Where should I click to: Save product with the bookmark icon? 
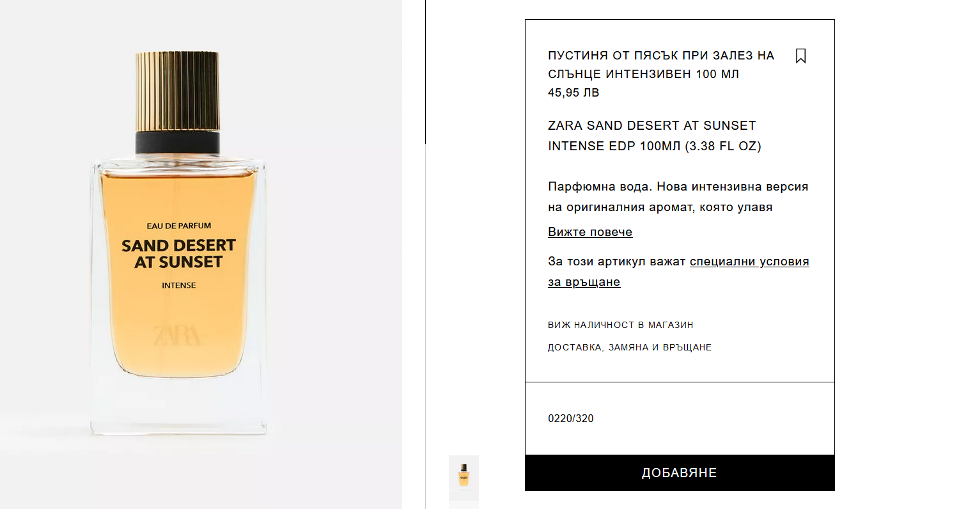click(800, 56)
